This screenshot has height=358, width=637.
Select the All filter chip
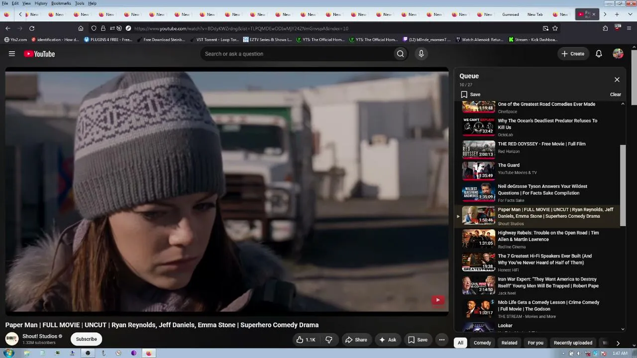(460, 343)
